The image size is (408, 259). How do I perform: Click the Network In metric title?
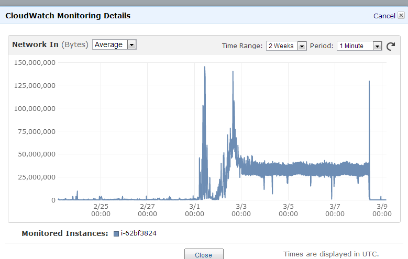(x=35, y=45)
